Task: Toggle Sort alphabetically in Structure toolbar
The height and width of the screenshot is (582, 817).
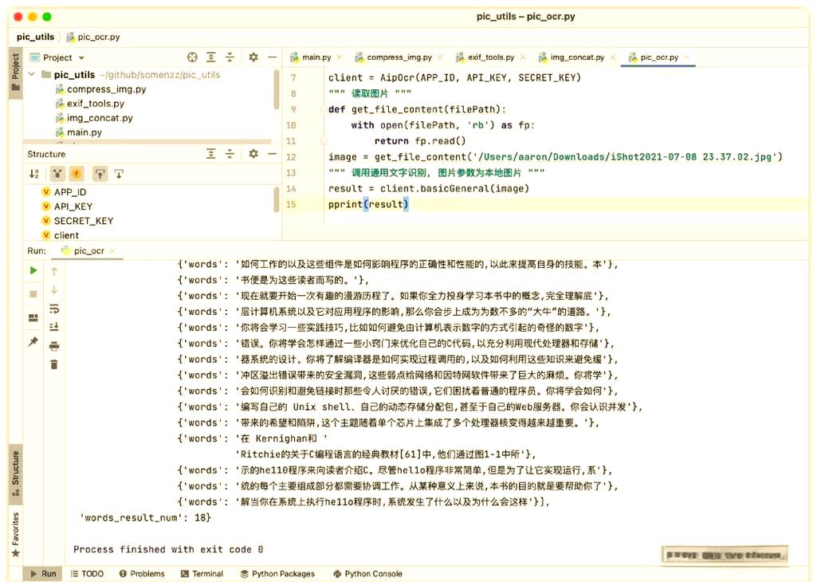Action: [33, 174]
